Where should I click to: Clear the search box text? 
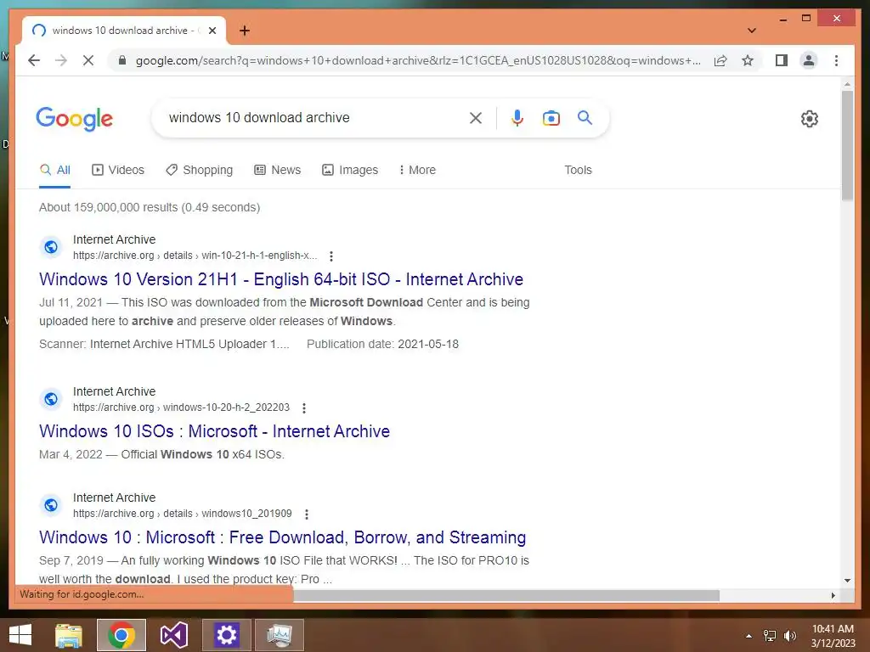(x=476, y=117)
